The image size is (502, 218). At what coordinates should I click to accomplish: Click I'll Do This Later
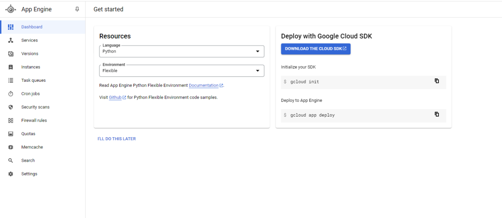pos(117,139)
